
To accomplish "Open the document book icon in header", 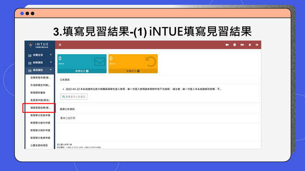I will [234, 45].
